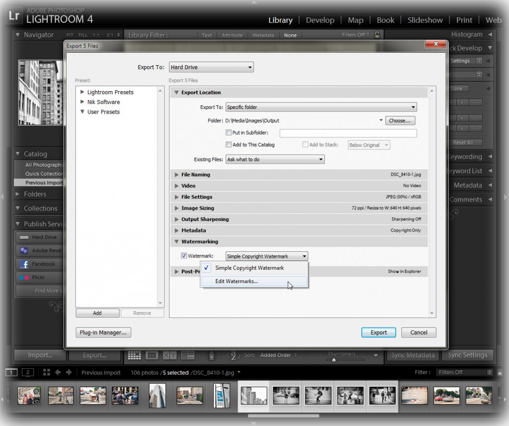Image resolution: width=509 pixels, height=426 pixels.
Task: Expand Lightroom Presets tree item
Action: click(x=82, y=92)
